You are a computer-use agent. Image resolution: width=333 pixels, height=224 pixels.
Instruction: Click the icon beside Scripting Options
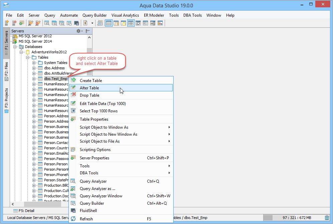(x=73, y=150)
